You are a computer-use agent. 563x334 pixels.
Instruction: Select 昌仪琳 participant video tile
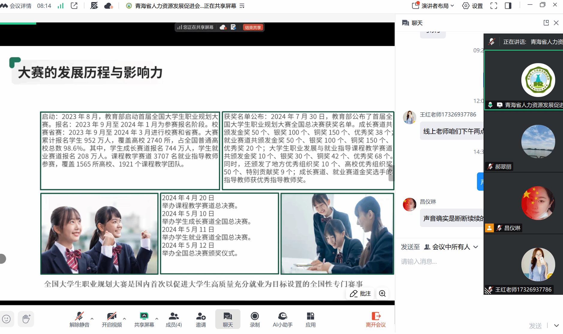coord(523,203)
